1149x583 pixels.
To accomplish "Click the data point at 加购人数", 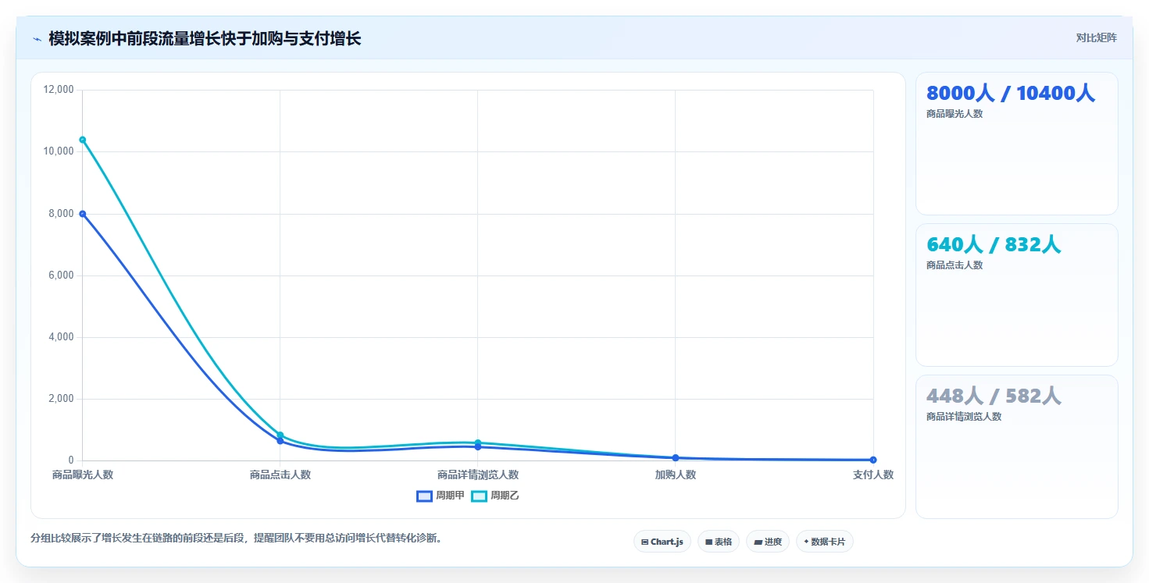I will pyautogui.click(x=675, y=458).
